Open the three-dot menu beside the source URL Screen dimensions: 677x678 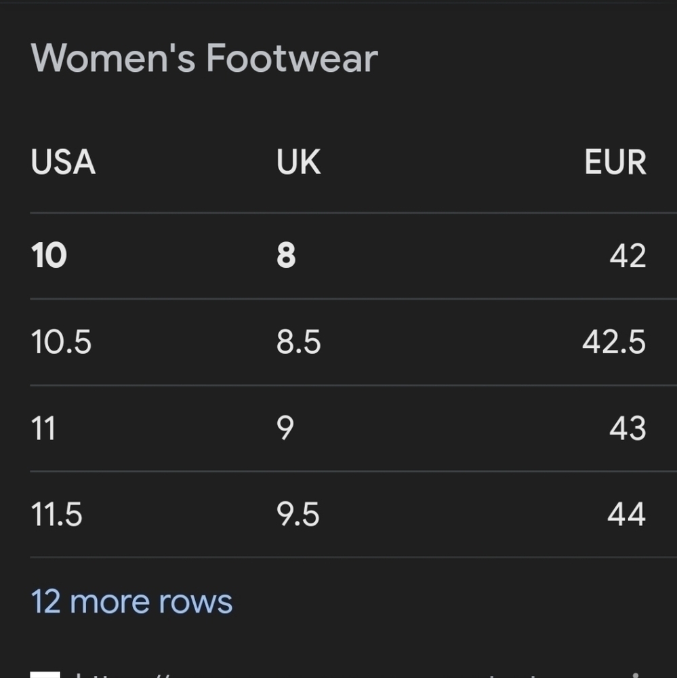(x=635, y=675)
